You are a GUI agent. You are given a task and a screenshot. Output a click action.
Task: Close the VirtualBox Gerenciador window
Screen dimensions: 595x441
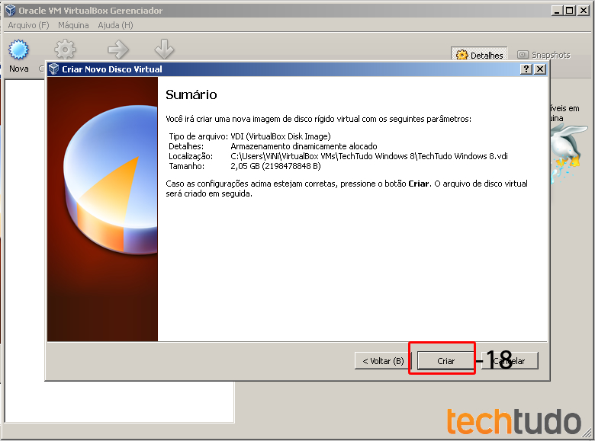584,11
